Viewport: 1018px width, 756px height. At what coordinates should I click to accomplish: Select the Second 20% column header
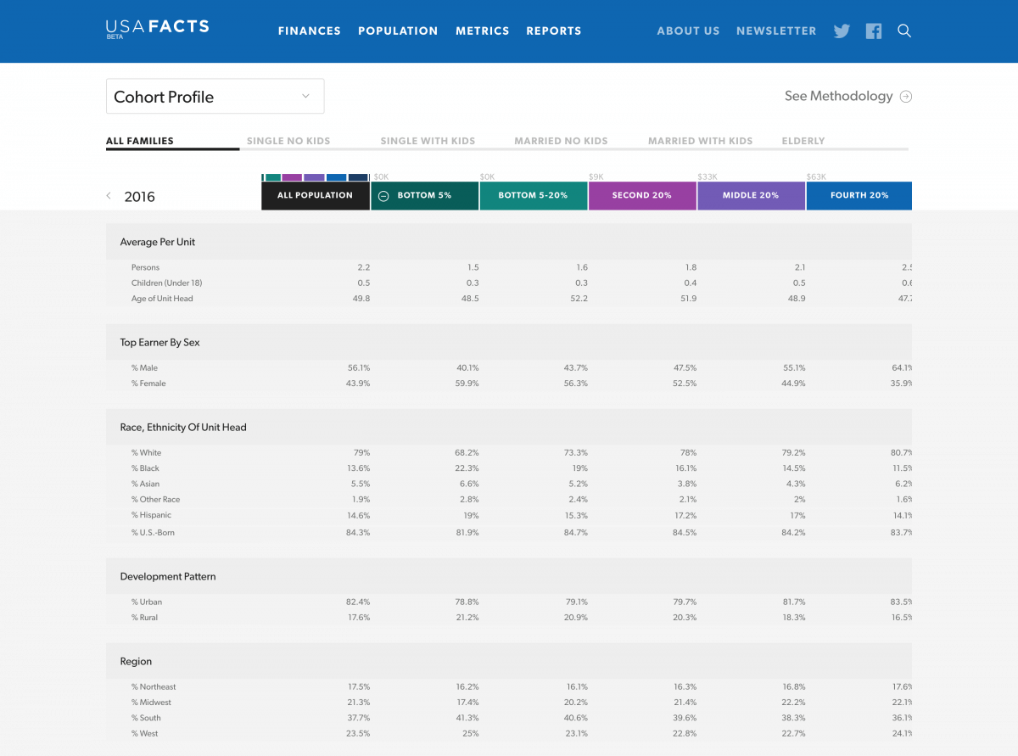coord(642,196)
